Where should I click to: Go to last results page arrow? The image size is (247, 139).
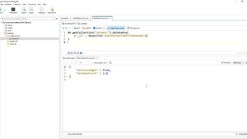(x=75, y=63)
